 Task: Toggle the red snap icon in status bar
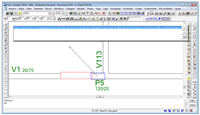(191, 111)
